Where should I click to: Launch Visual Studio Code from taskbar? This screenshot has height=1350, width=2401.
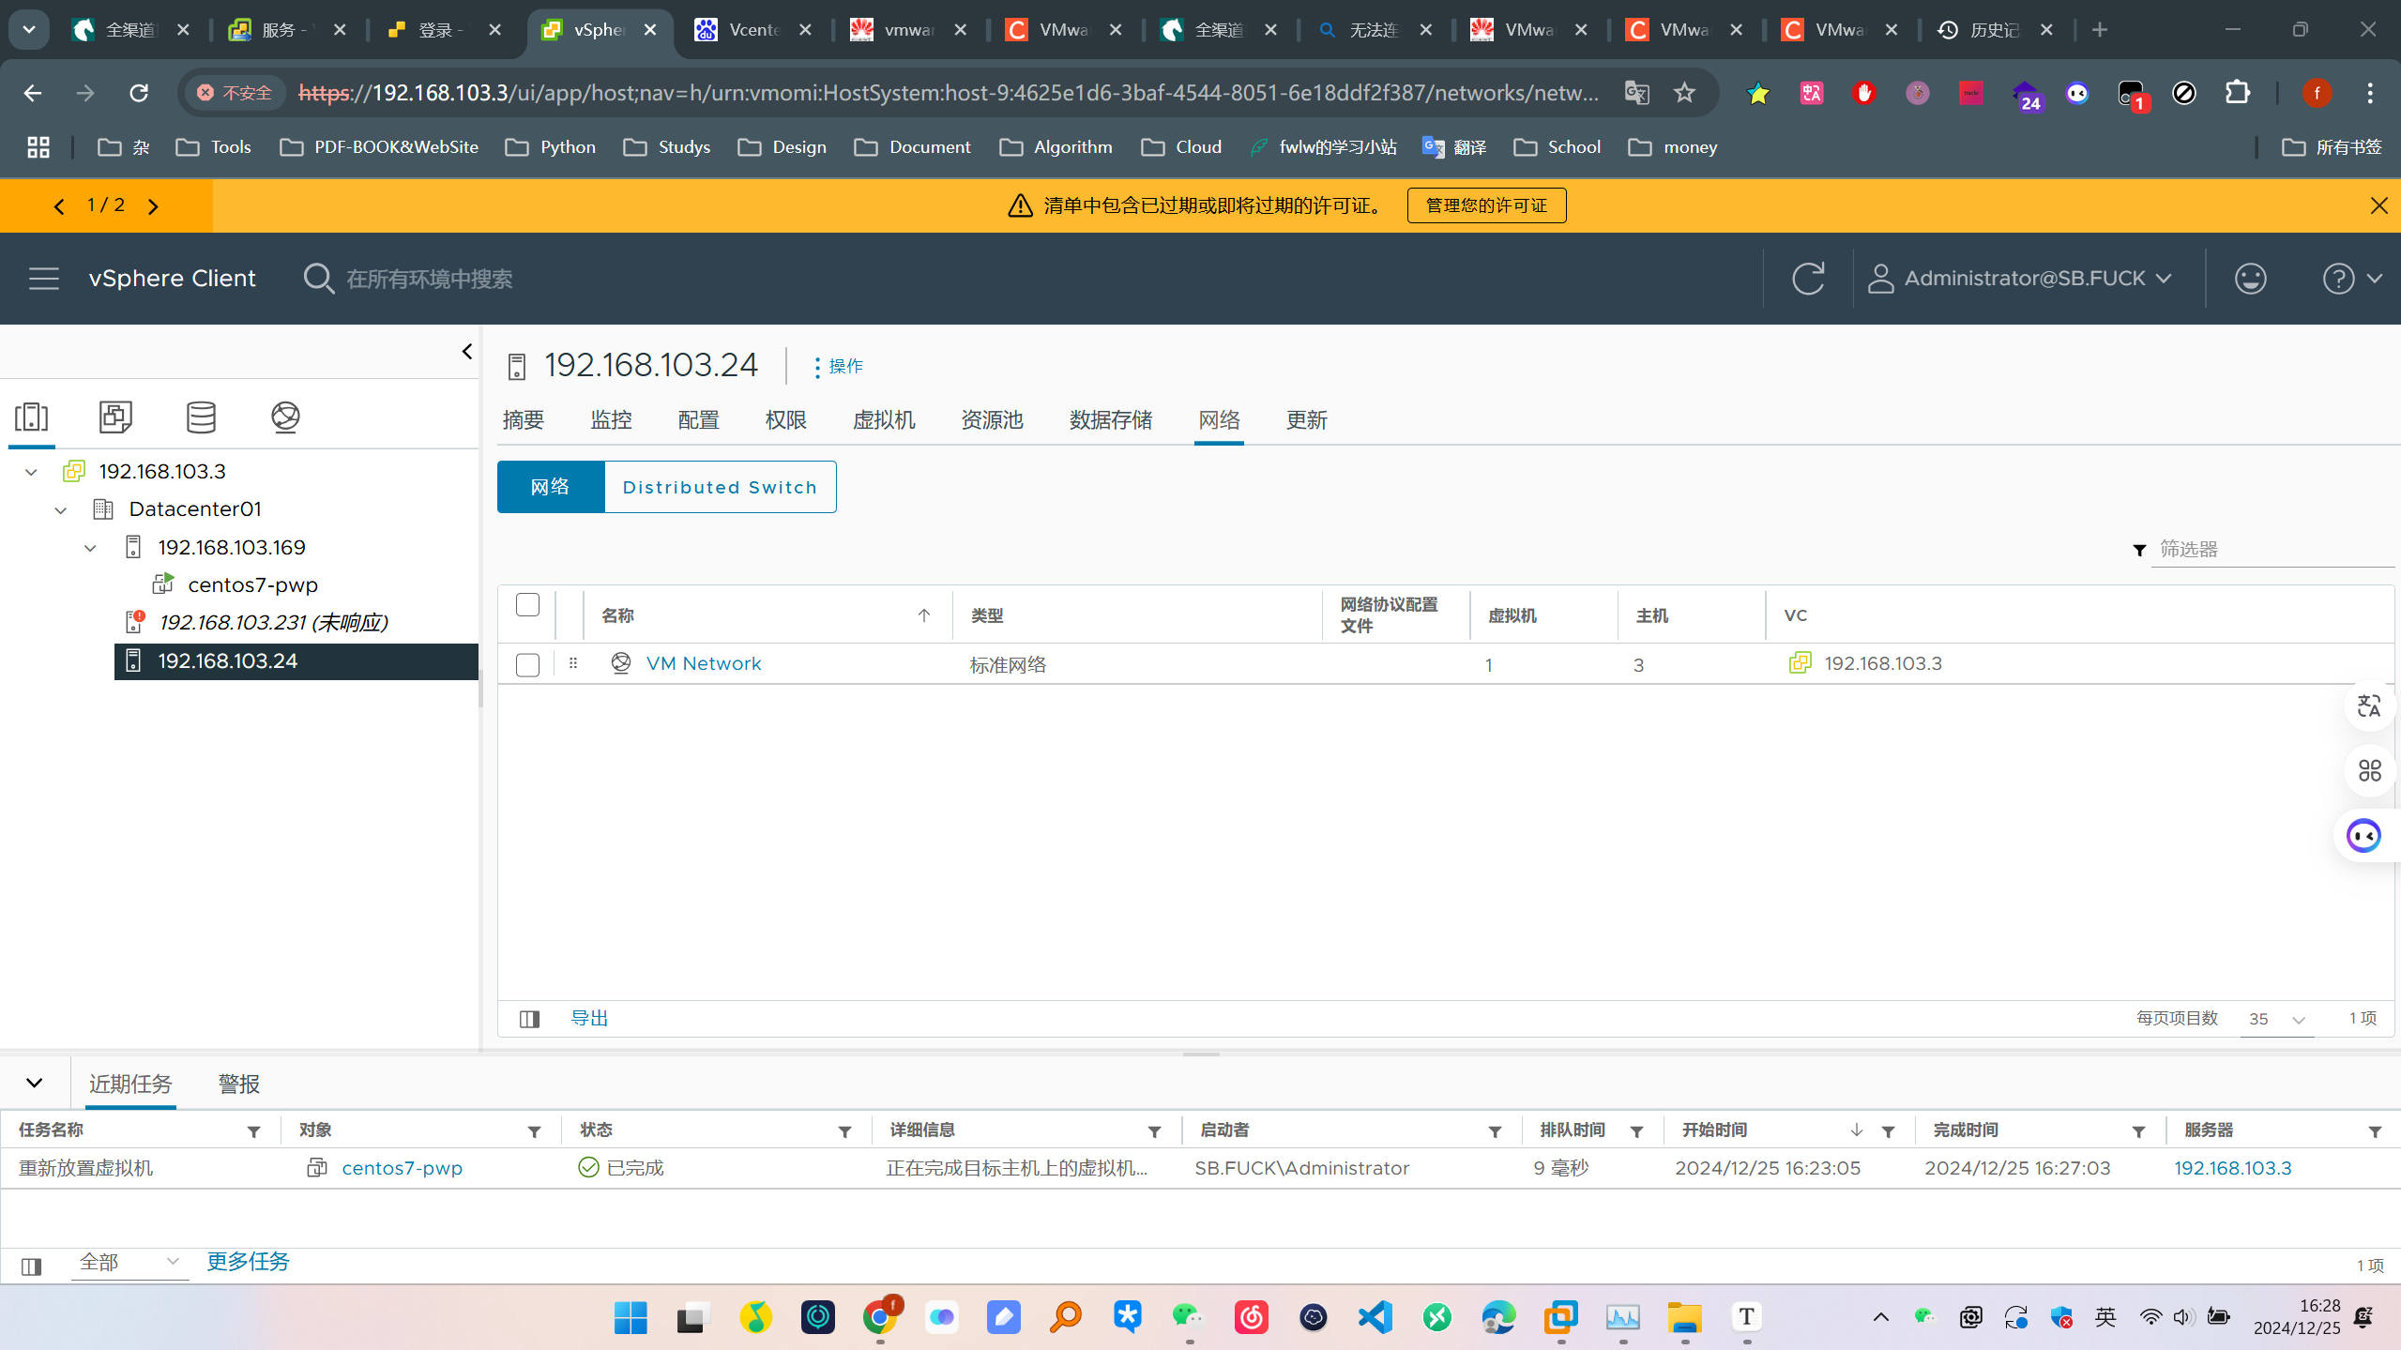[1375, 1317]
